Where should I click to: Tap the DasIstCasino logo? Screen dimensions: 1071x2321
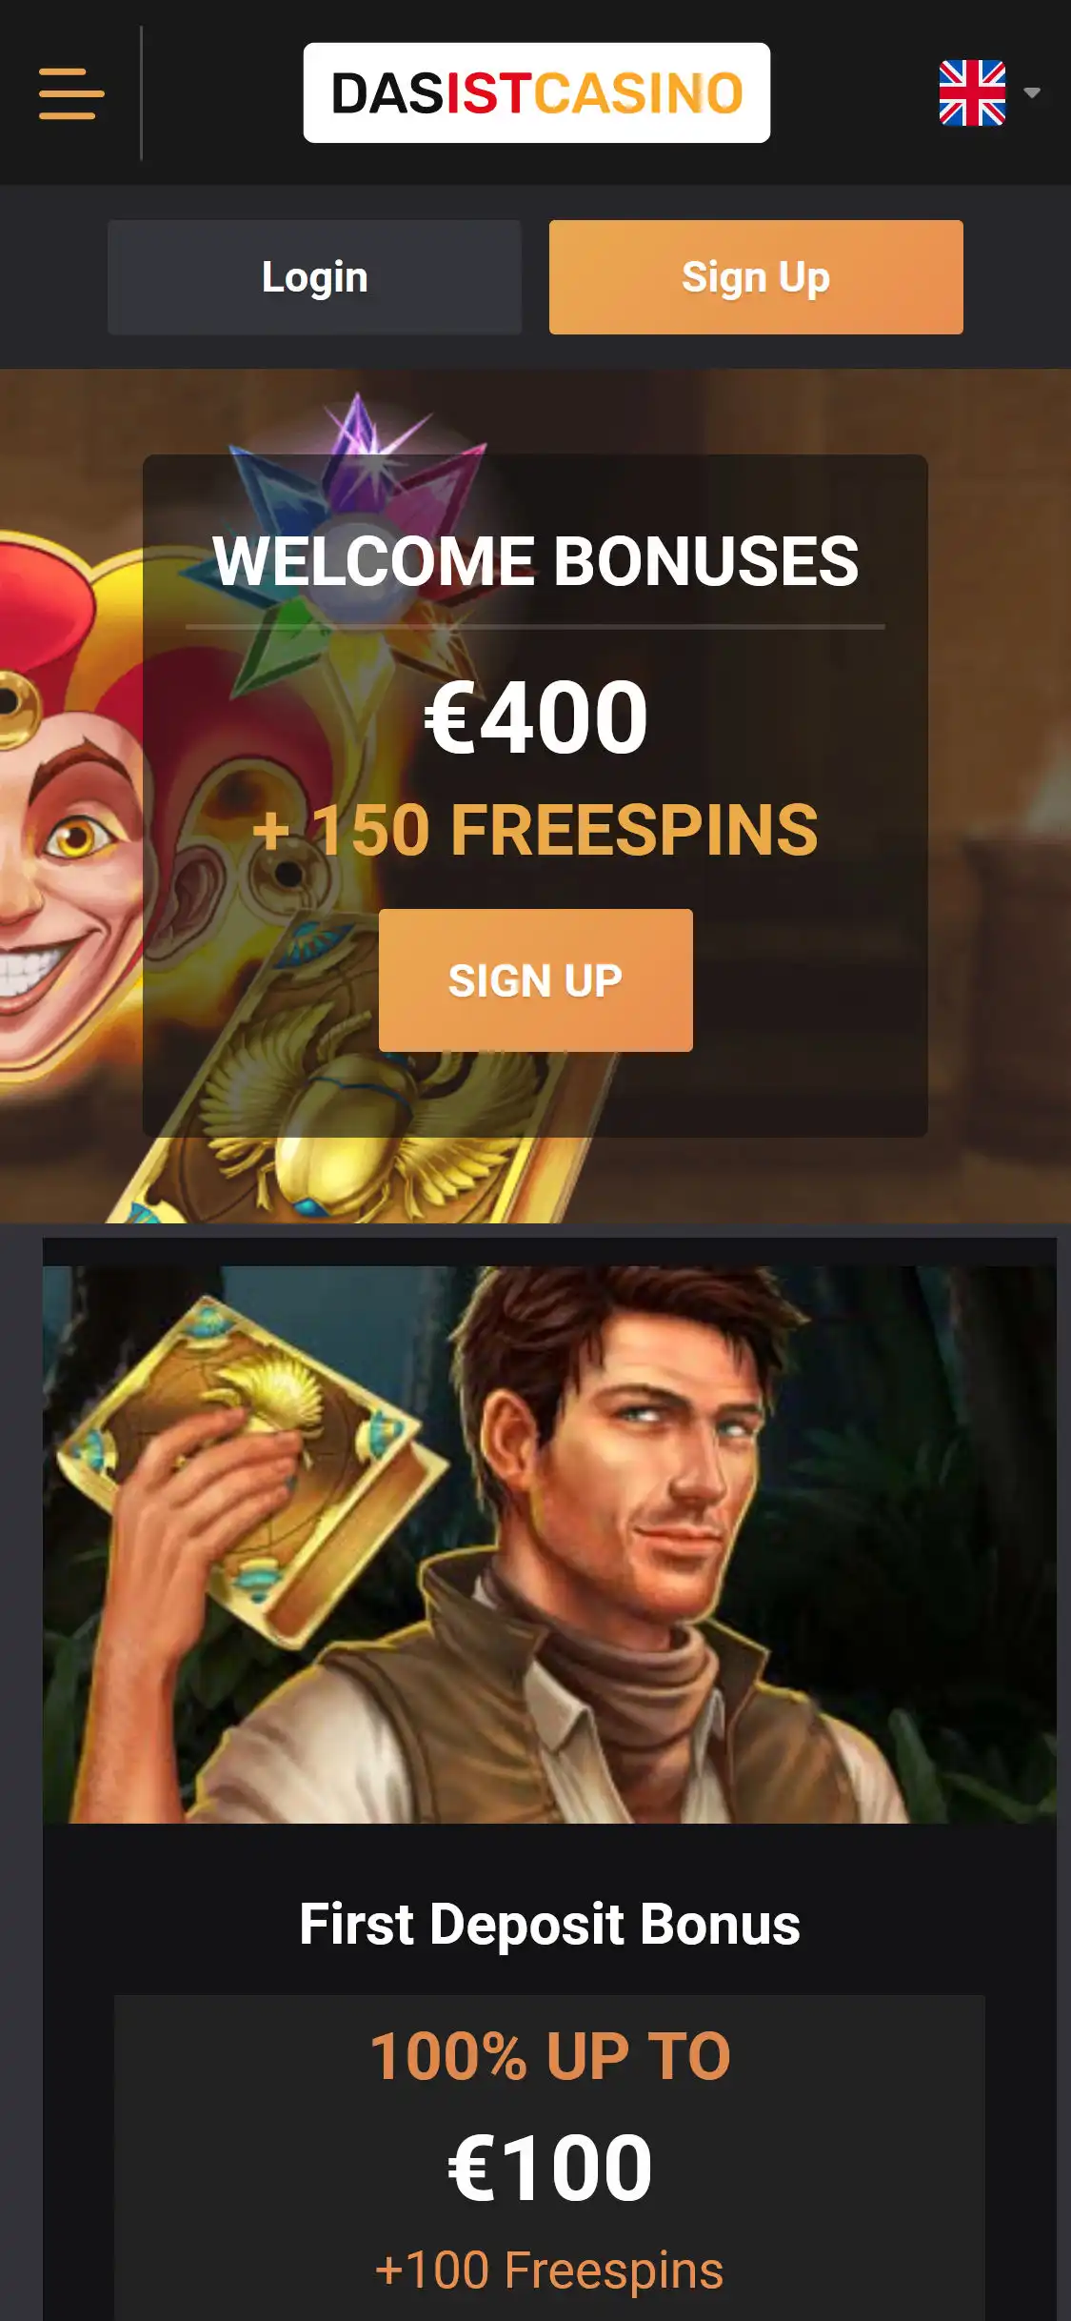coord(537,92)
